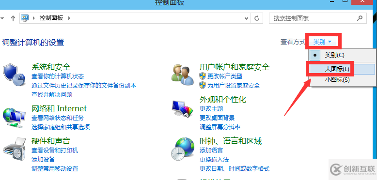Open 查看网络状态和任务 link
Screen dimensions: 377x180
[58, 118]
